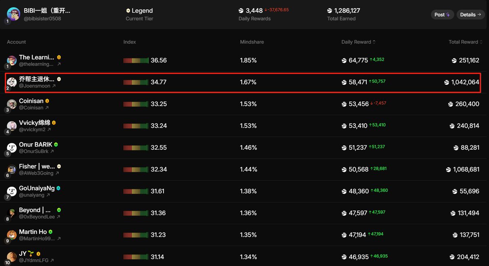Image resolution: width=489 pixels, height=266 pixels.
Task: Click the Index column header
Action: (130, 42)
